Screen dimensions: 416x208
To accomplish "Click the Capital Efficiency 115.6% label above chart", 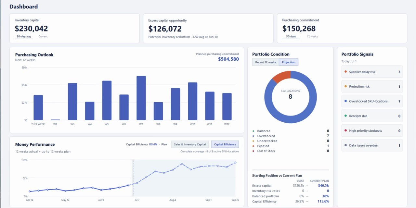I will click(141, 144).
